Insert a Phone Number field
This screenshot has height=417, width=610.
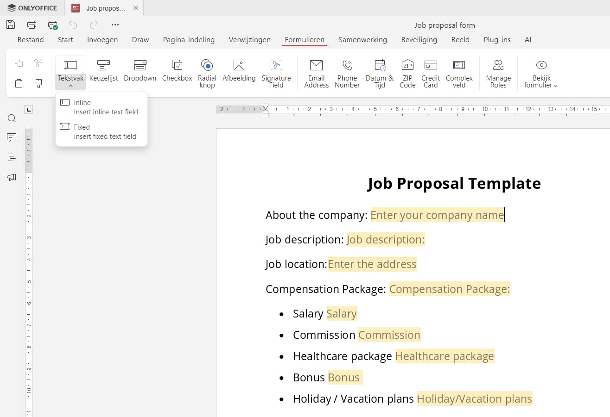(x=347, y=73)
